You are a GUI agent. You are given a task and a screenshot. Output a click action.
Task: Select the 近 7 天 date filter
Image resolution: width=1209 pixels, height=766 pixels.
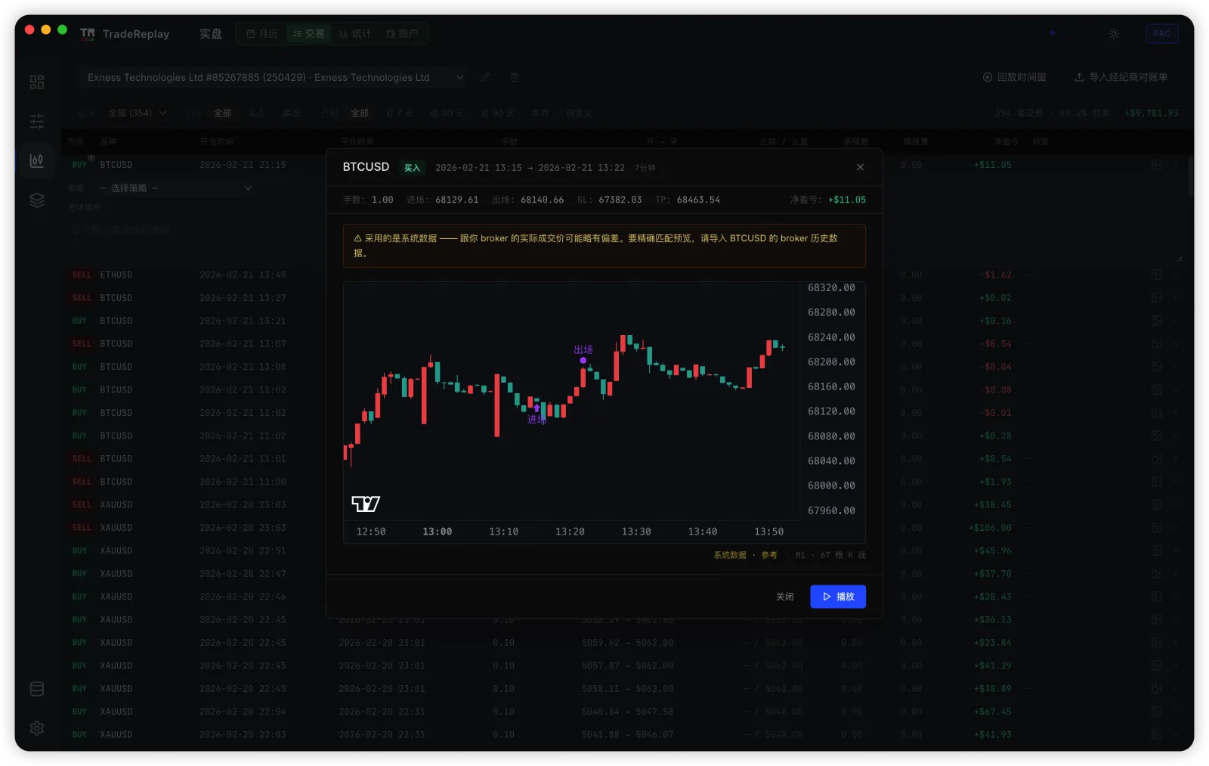click(399, 113)
